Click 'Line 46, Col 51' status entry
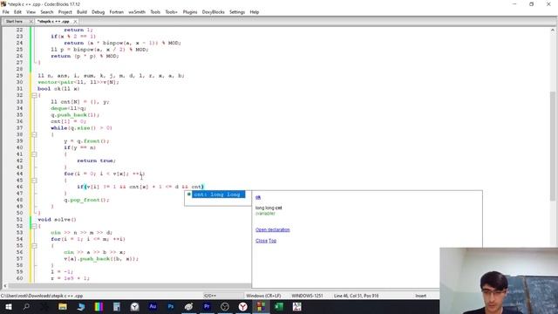The image size is (558, 314). [357, 296]
